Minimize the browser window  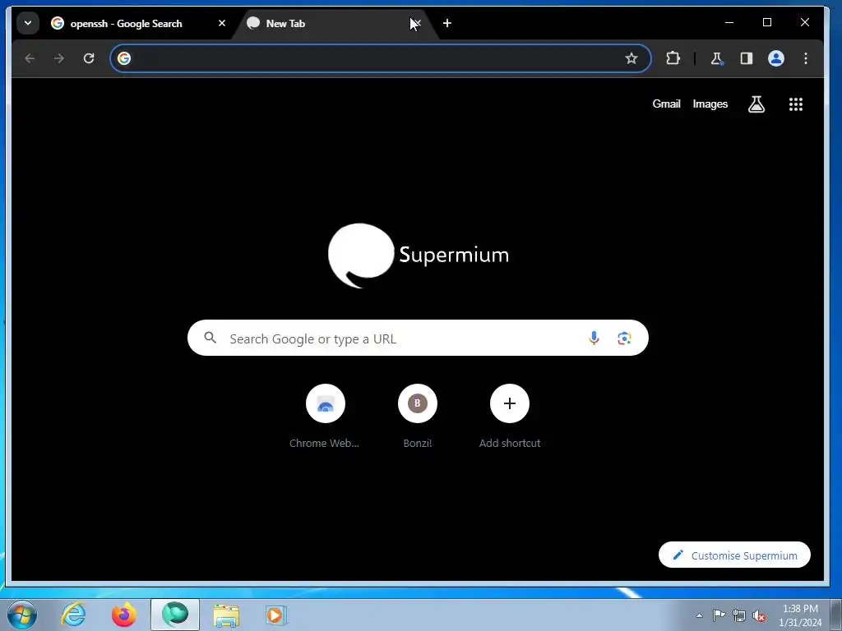click(729, 22)
